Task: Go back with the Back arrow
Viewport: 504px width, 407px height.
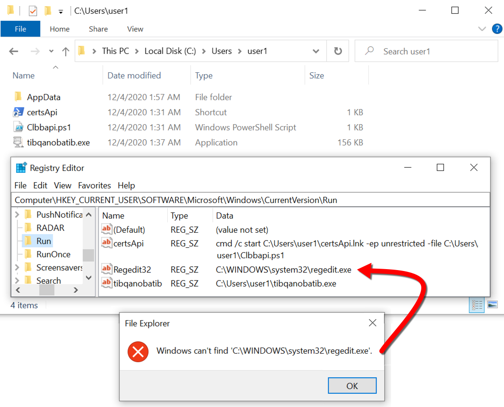Action: [x=14, y=51]
